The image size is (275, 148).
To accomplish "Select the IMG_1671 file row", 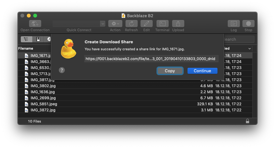I will 34,56.
